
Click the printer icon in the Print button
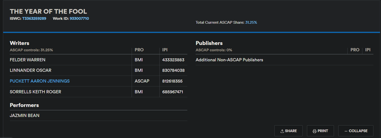point(314,131)
